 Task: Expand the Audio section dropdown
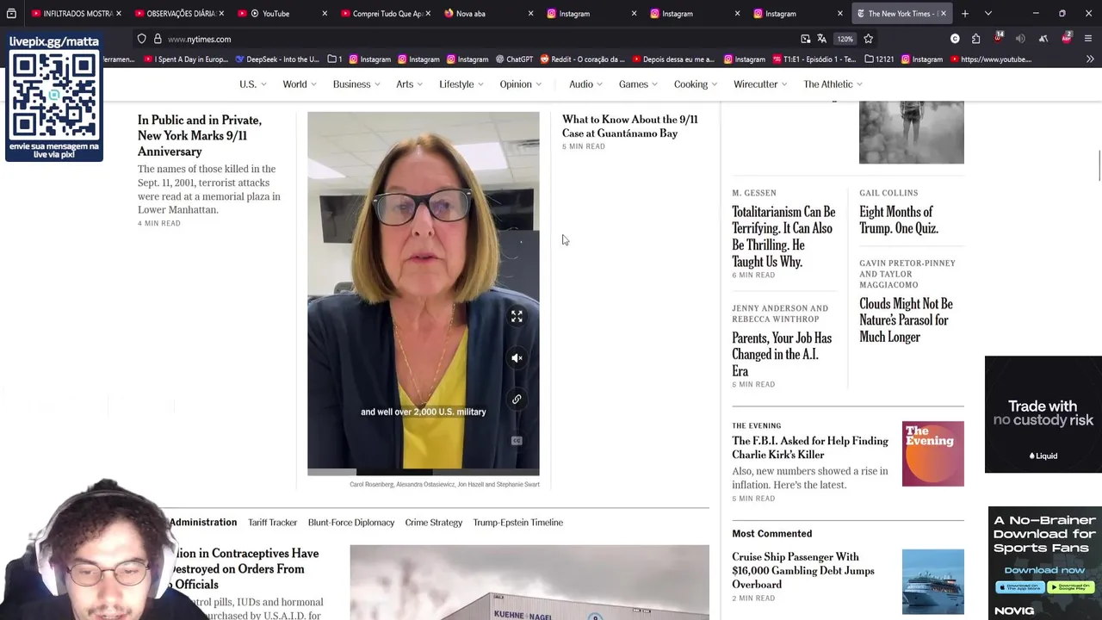tap(586, 84)
